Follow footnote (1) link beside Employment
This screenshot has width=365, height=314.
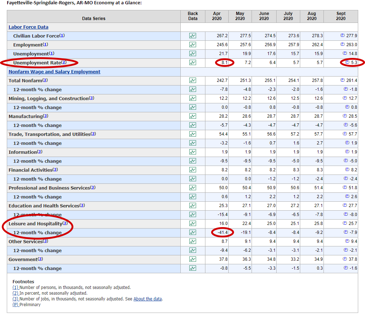tap(45, 44)
